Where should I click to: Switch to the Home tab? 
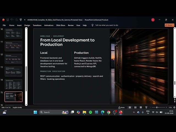coord(12,25)
